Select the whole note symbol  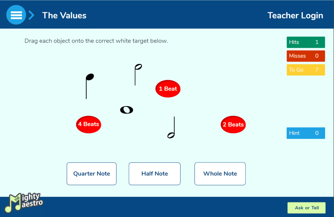(x=127, y=110)
